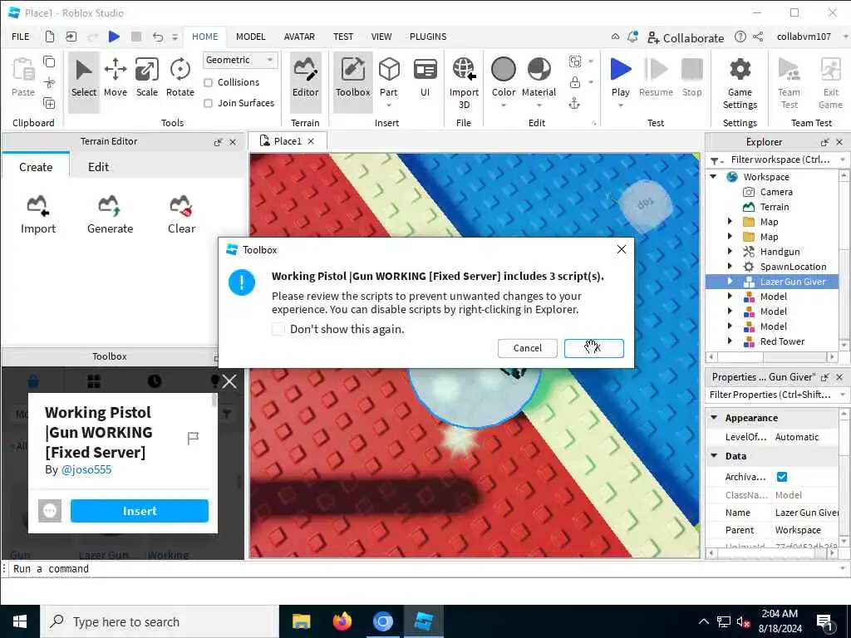Viewport: 851px width, 638px height.
Task: Open Firefox from the taskbar
Action: 342,621
